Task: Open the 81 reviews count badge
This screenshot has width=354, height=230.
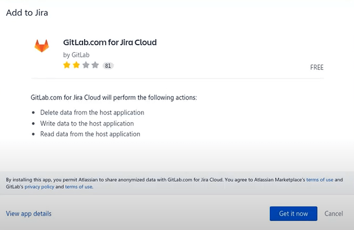Action: pos(108,66)
